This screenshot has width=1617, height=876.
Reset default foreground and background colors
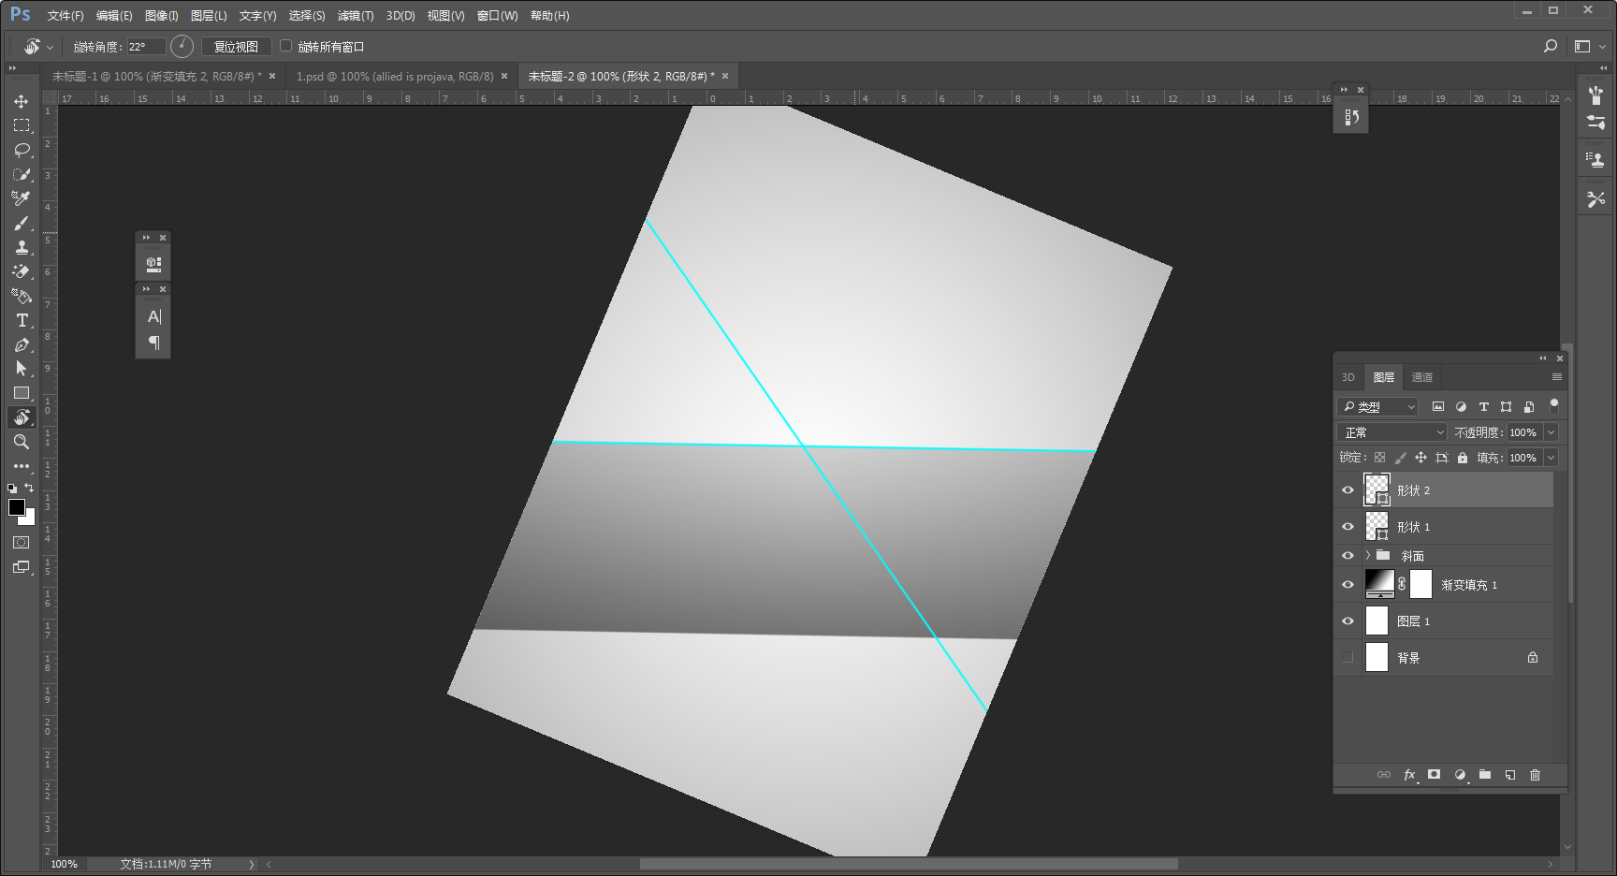[x=12, y=488]
